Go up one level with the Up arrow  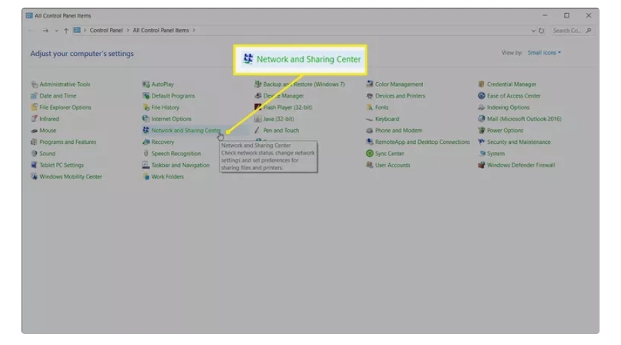[66, 30]
